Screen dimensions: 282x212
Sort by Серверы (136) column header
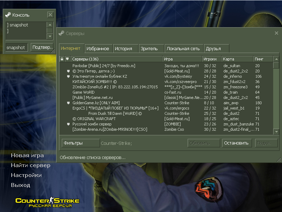point(116,59)
